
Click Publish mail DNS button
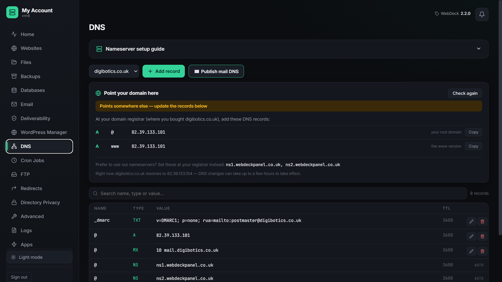(216, 71)
